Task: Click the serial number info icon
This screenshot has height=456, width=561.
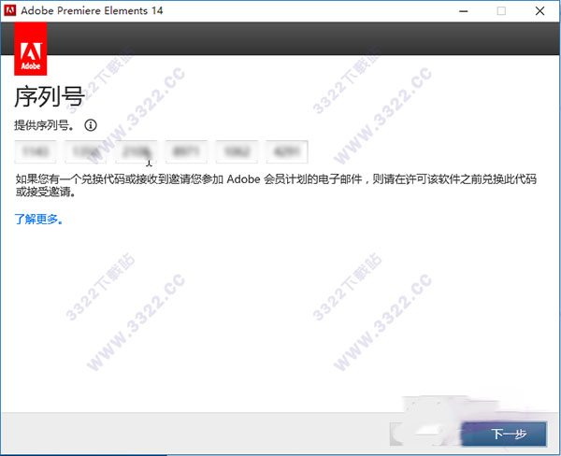Action: [91, 125]
